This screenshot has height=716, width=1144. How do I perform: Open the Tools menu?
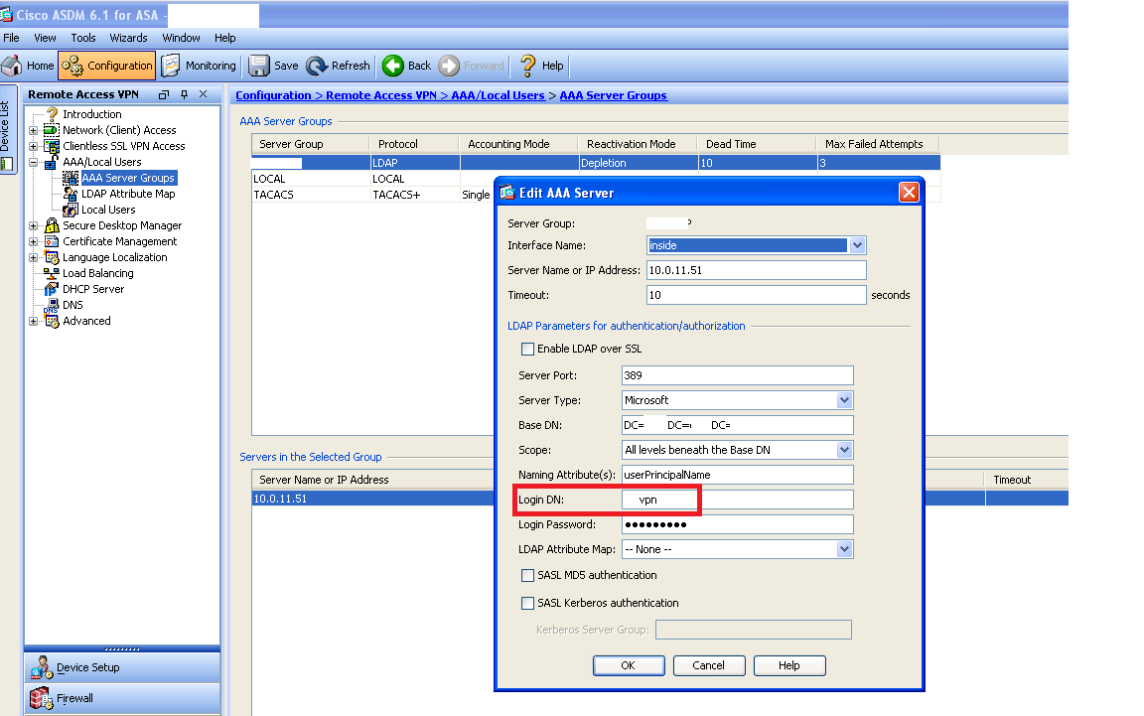pyautogui.click(x=83, y=38)
